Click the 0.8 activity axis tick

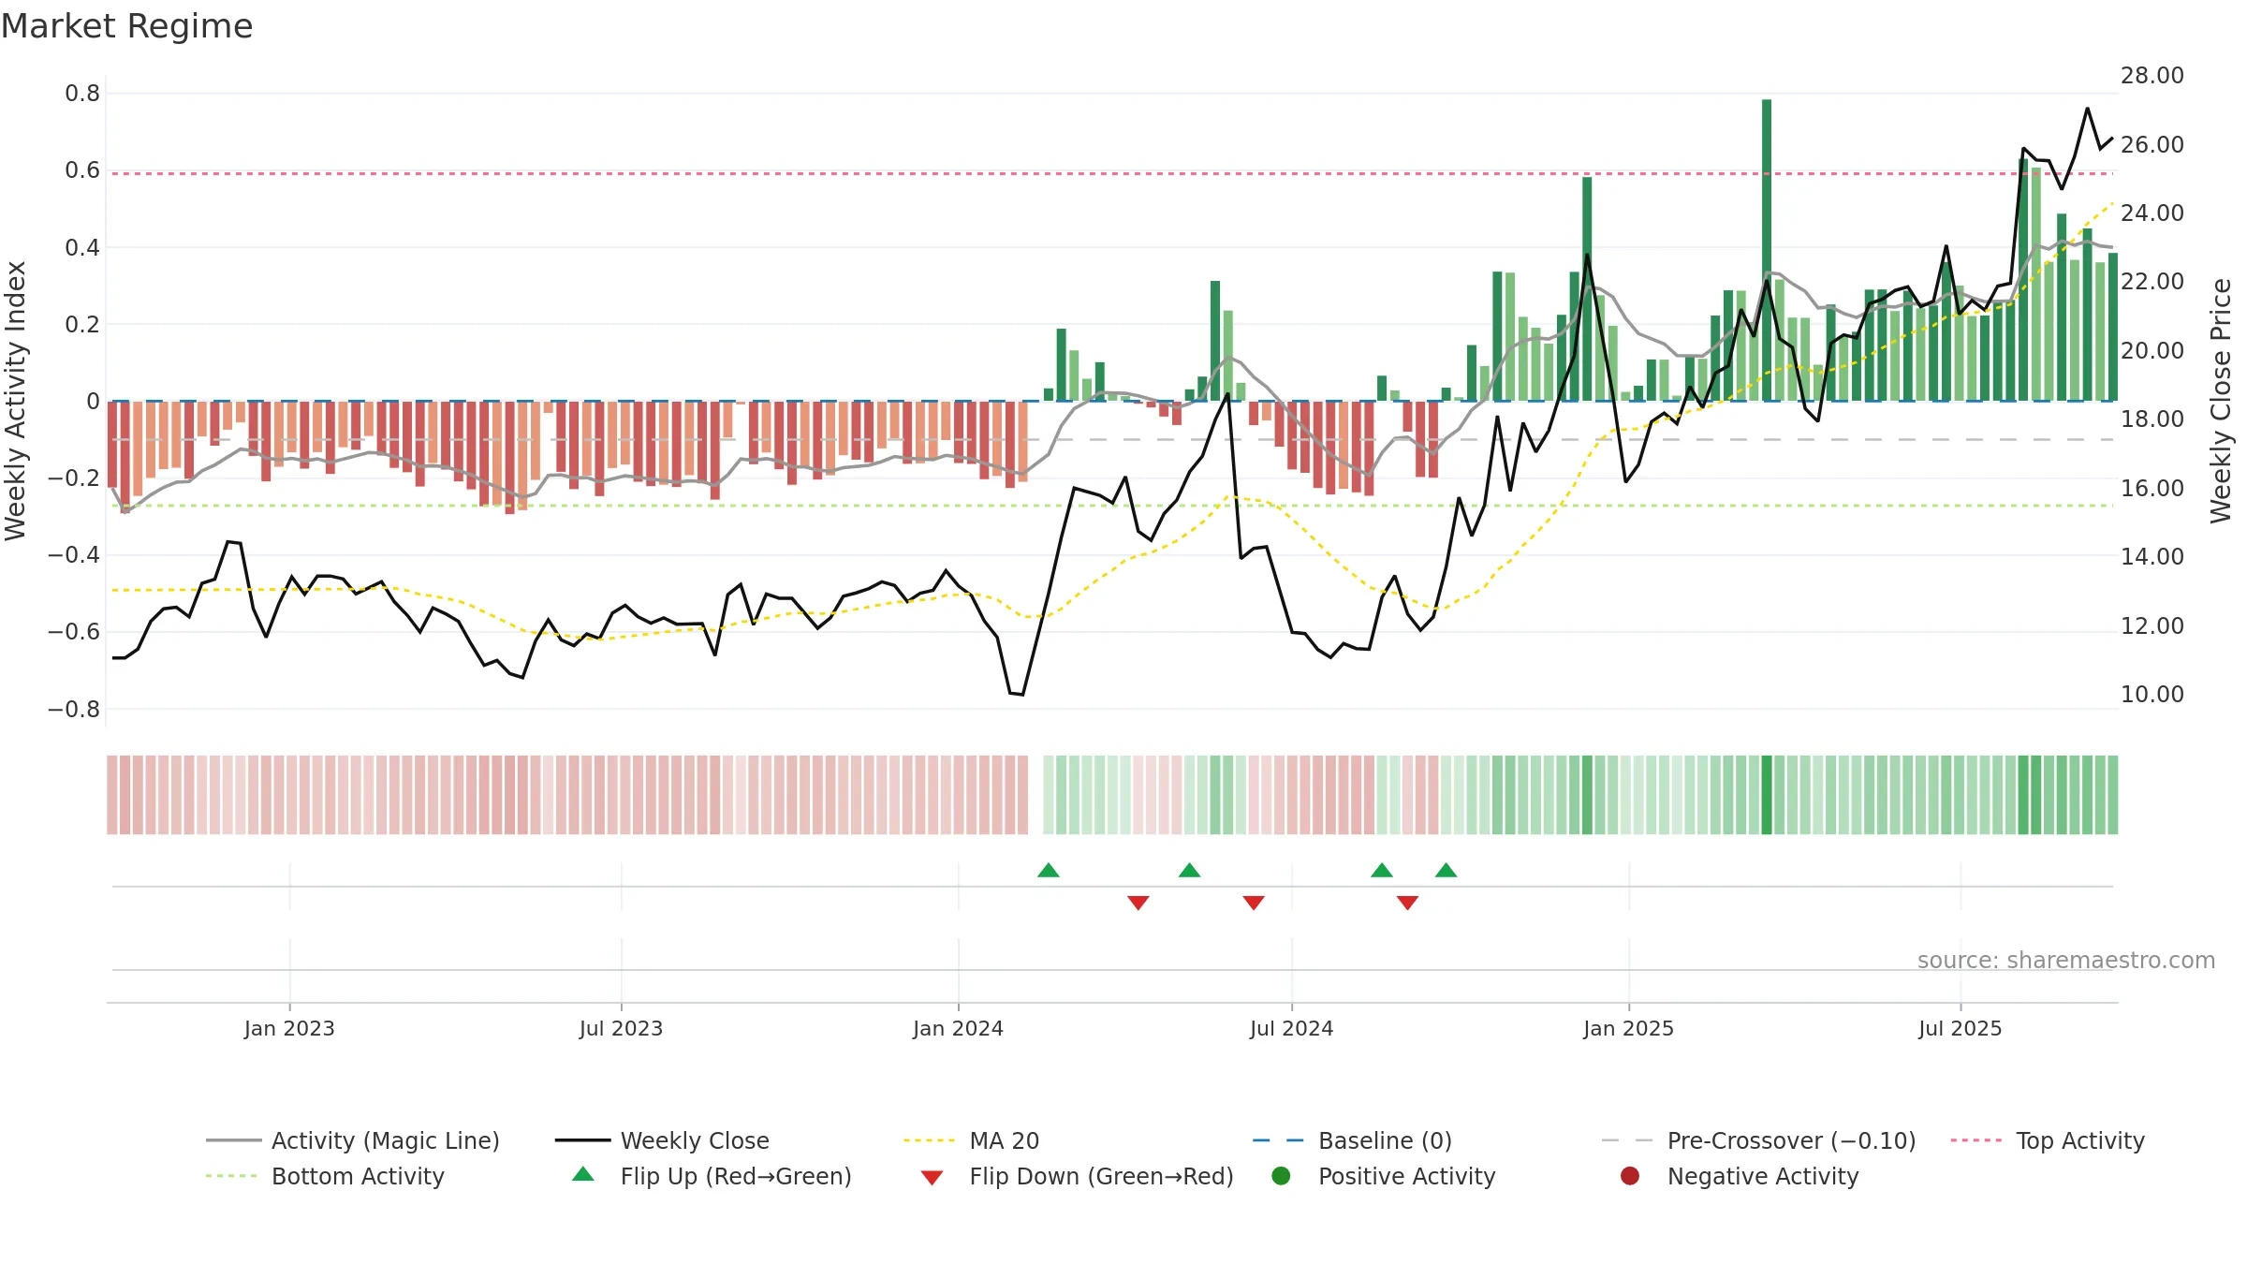82,93
